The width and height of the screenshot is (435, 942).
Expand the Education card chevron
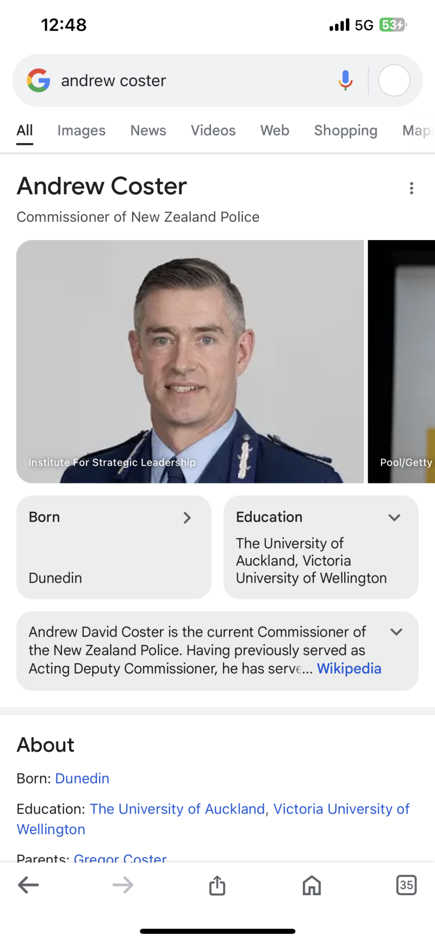pos(394,517)
